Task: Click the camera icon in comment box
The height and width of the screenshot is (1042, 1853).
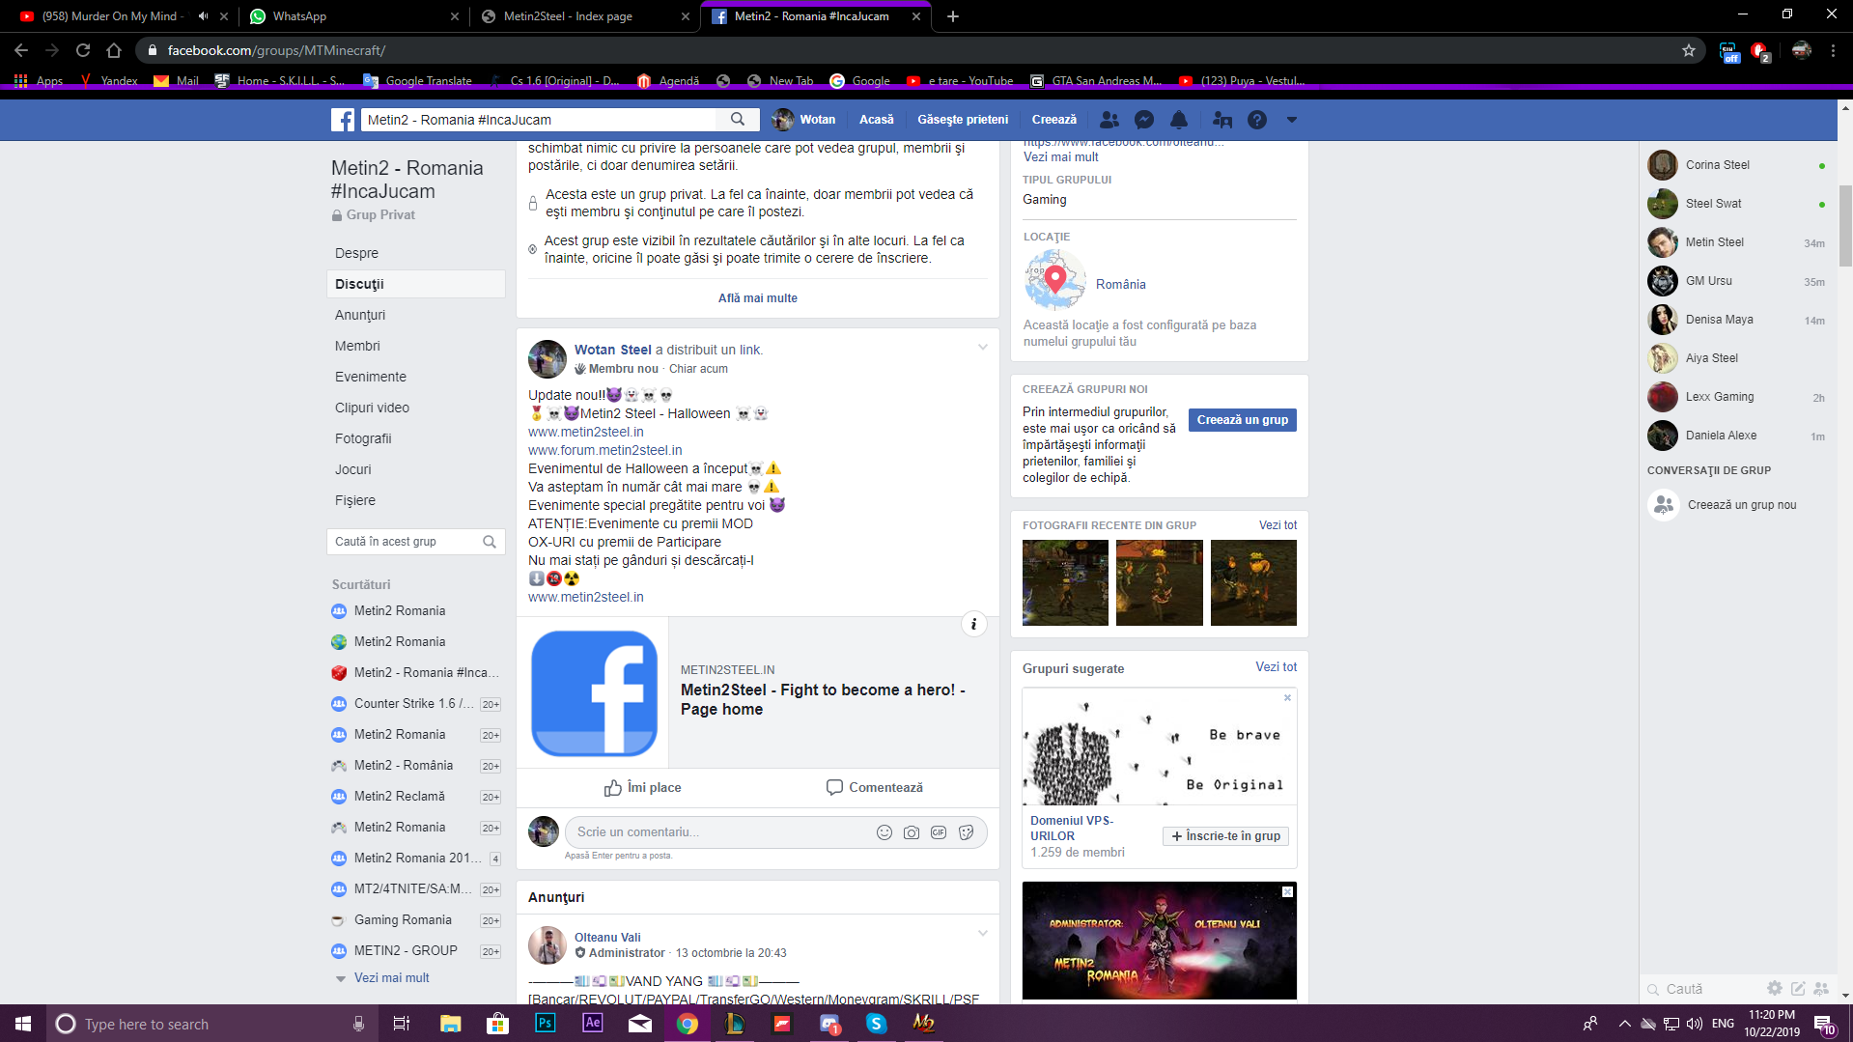Action: pyautogui.click(x=912, y=832)
